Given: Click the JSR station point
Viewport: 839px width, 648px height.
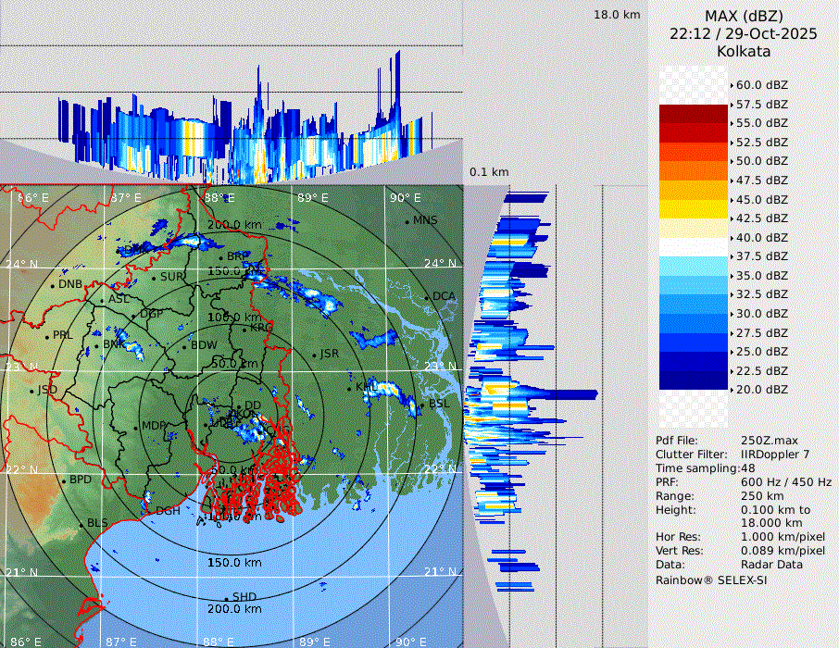Looking at the screenshot, I should (314, 355).
